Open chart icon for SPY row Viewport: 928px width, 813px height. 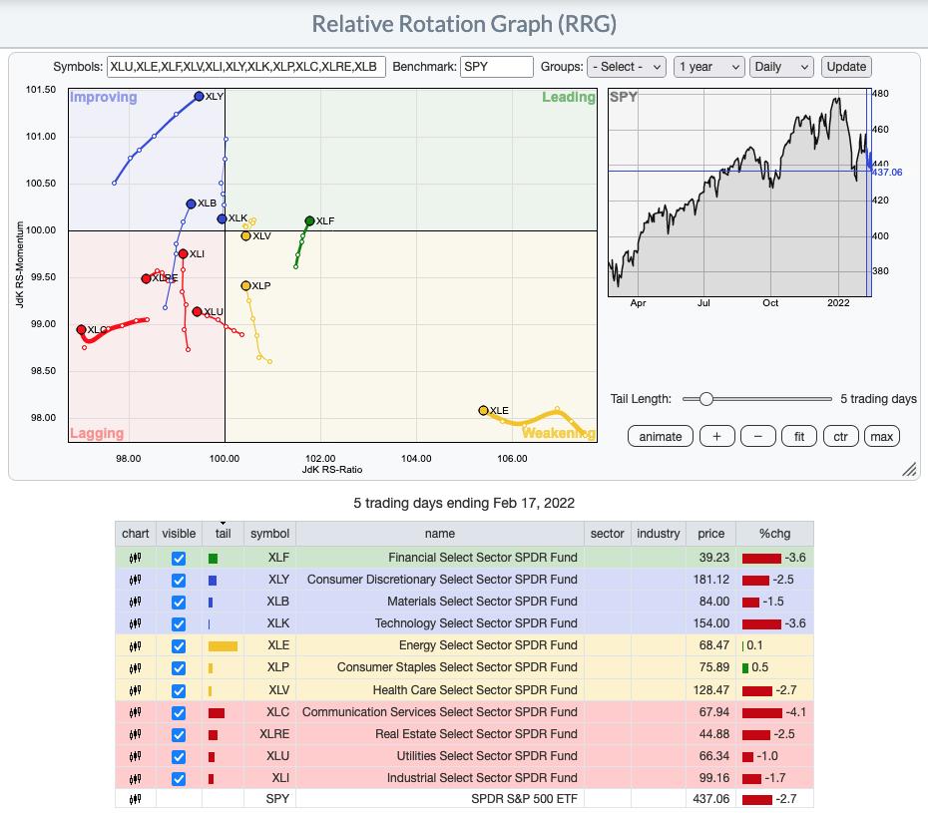pyautogui.click(x=135, y=799)
